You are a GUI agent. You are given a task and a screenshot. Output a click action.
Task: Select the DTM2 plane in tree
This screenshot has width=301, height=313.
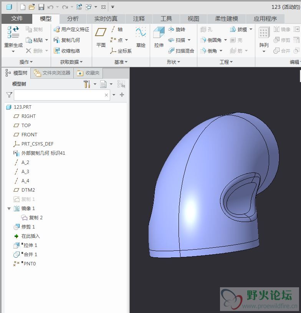click(24, 190)
